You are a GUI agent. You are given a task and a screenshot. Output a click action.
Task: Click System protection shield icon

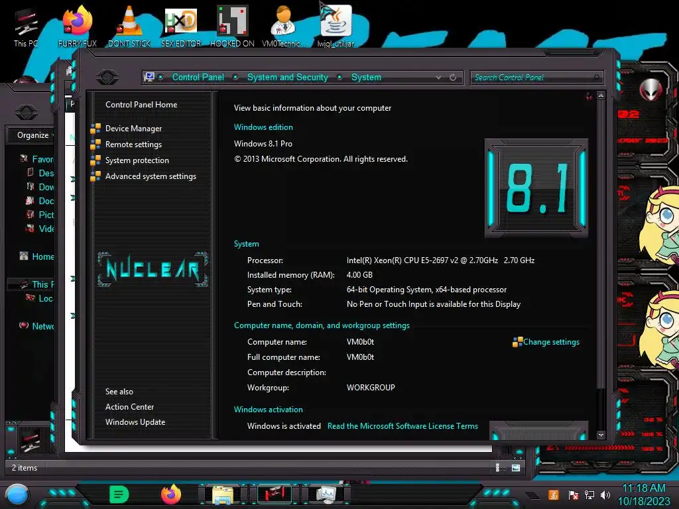(x=95, y=160)
